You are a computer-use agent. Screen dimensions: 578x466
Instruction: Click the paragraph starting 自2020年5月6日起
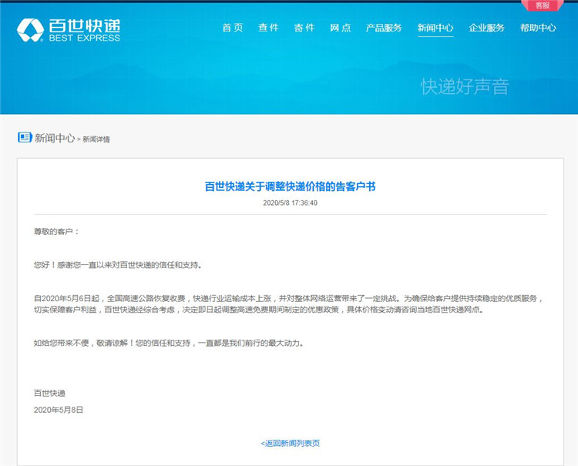(x=289, y=304)
